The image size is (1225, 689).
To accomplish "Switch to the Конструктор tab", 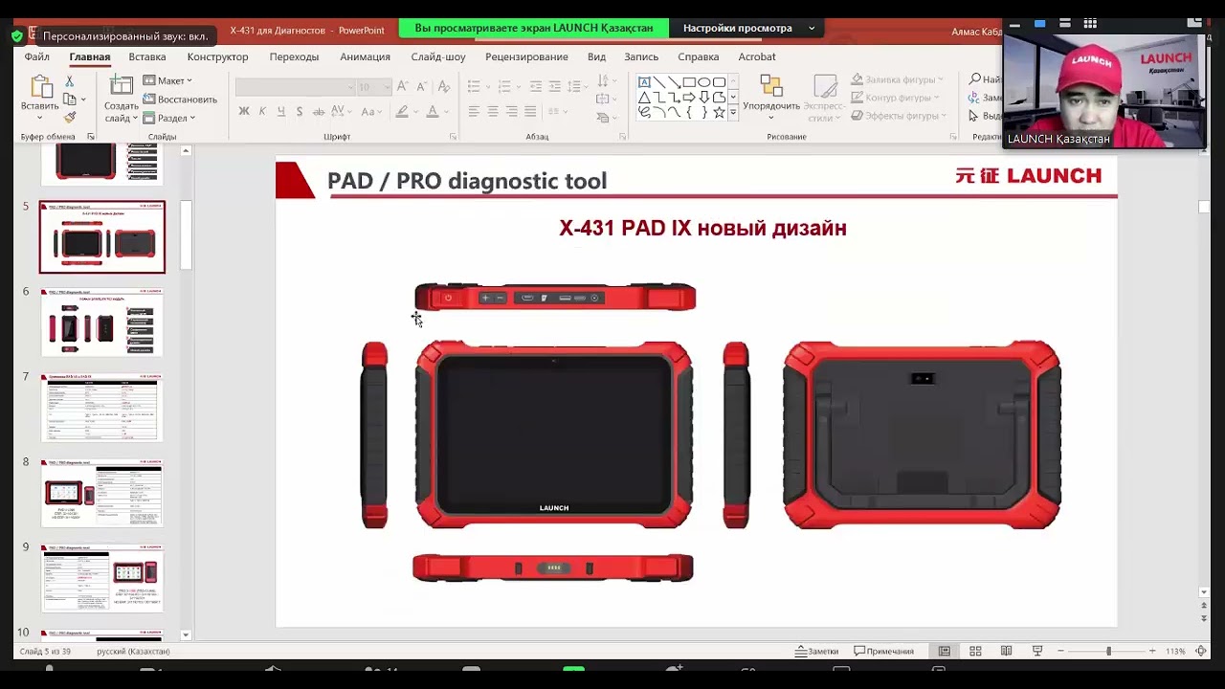I will [x=217, y=56].
